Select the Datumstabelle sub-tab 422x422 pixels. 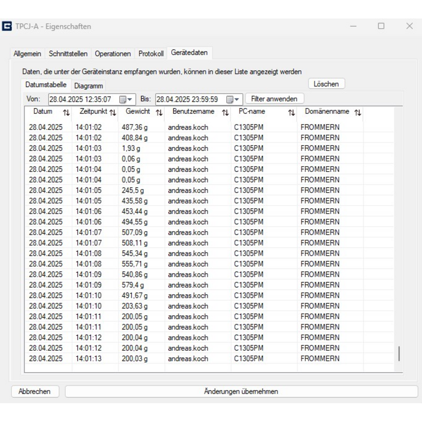(x=46, y=85)
